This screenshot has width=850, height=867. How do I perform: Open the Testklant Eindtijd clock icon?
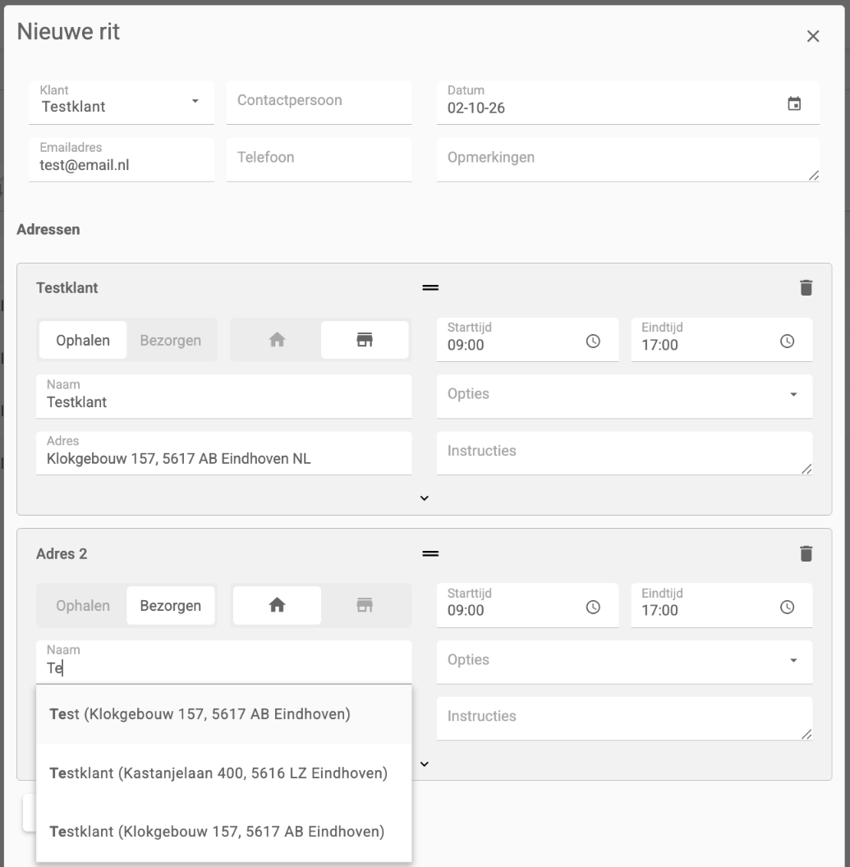[787, 342]
